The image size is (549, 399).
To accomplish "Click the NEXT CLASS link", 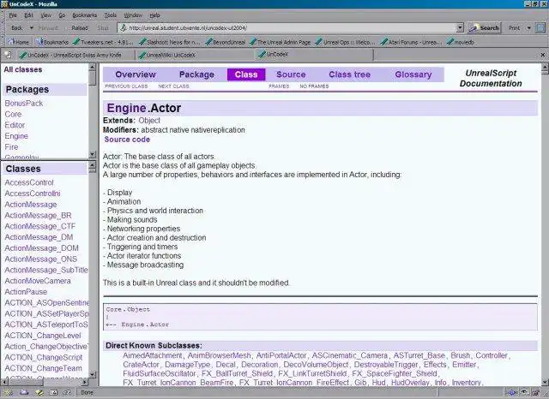I will [173, 86].
